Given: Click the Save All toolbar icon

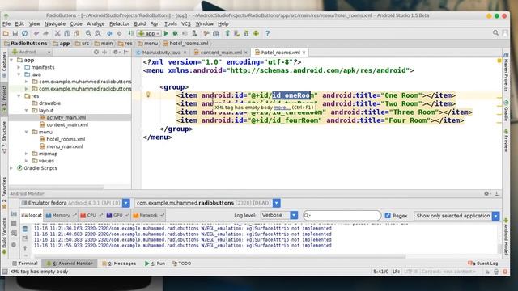Looking at the screenshot, I should point(15,33).
